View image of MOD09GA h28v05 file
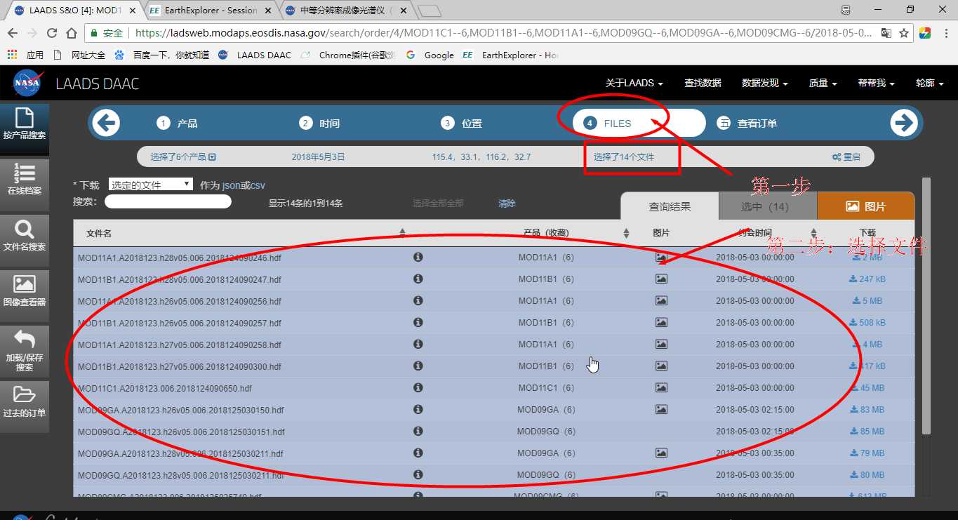The width and height of the screenshot is (958, 520). (x=661, y=453)
